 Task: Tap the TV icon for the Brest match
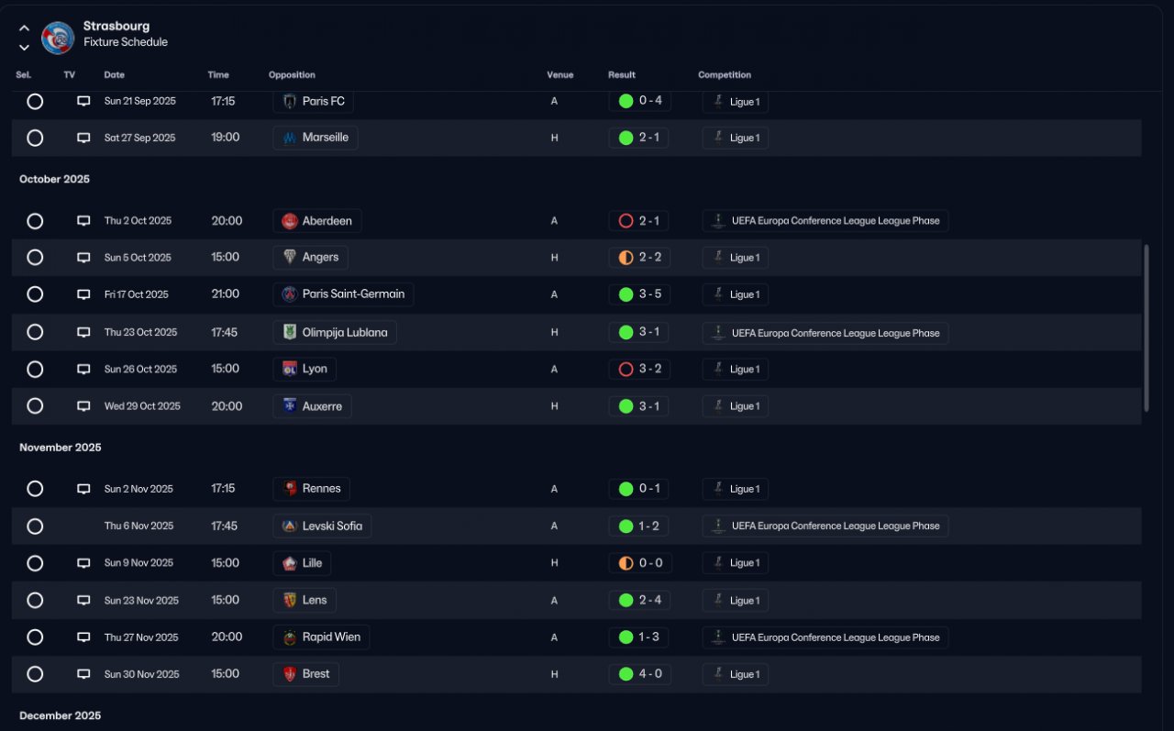(83, 674)
